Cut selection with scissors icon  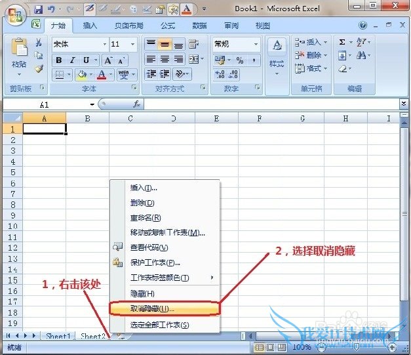coord(39,42)
